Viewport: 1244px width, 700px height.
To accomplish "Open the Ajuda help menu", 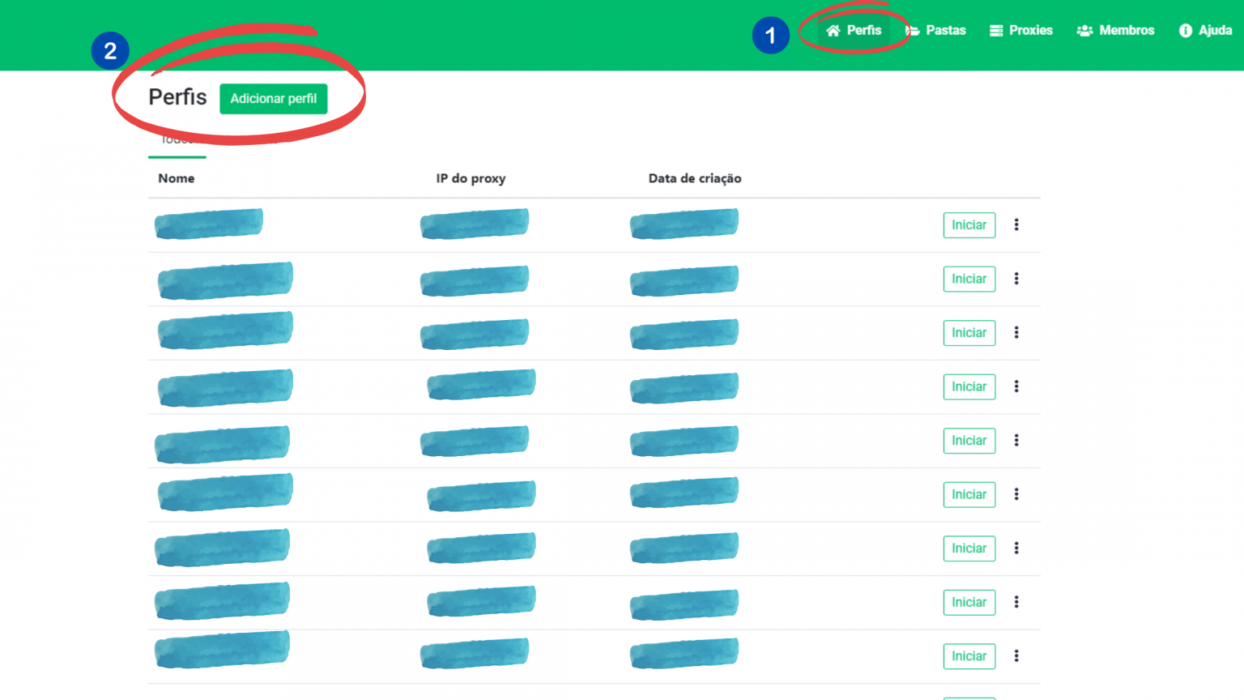I will pyautogui.click(x=1206, y=30).
